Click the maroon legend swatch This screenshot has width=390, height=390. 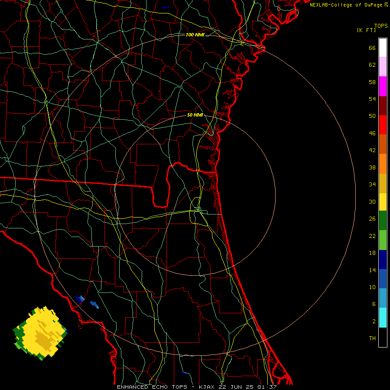(x=383, y=106)
